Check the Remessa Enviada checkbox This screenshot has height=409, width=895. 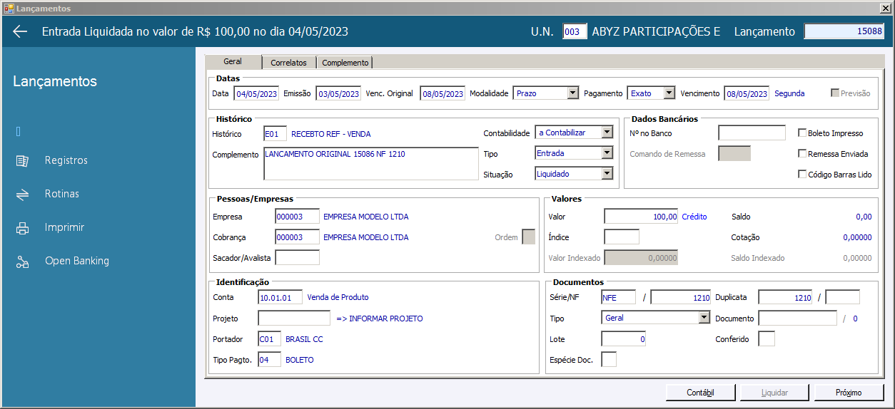pos(802,153)
